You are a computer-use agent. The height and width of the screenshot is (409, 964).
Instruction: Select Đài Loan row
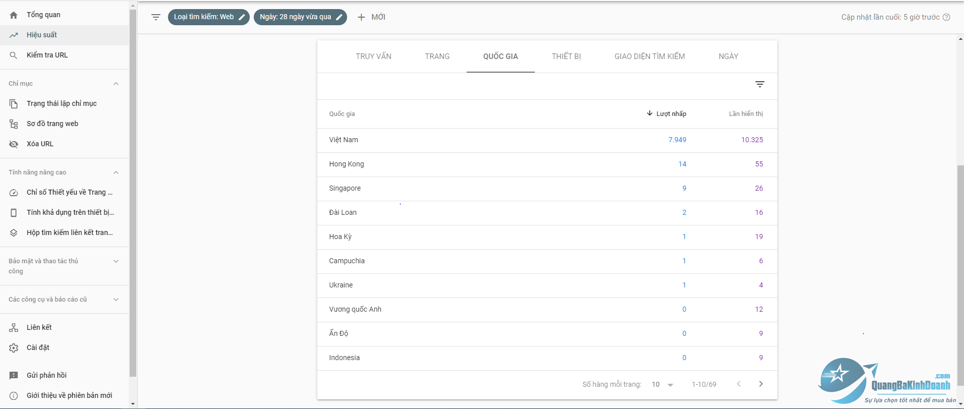tap(547, 213)
